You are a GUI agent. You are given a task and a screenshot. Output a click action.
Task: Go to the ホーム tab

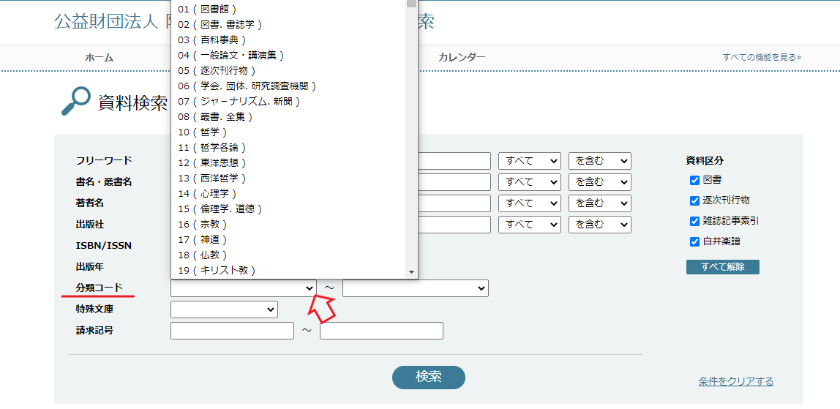click(x=99, y=58)
